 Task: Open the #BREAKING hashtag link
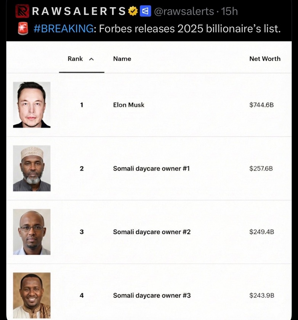click(x=63, y=29)
